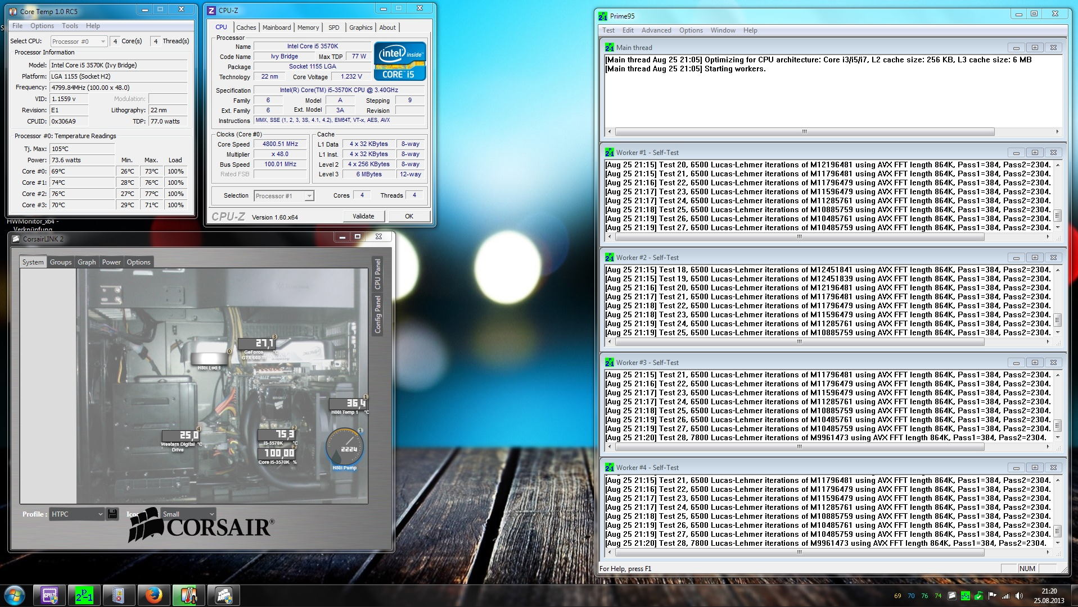Screen dimensions: 1078x607
Task: Click the Intel Core i5 logo in CPU-Z
Action: coord(400,61)
